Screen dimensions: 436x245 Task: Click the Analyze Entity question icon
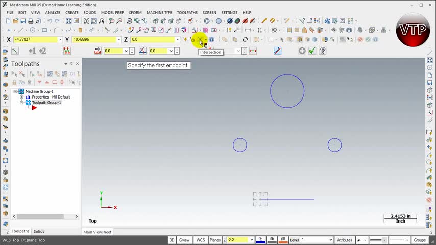[x=302, y=21]
